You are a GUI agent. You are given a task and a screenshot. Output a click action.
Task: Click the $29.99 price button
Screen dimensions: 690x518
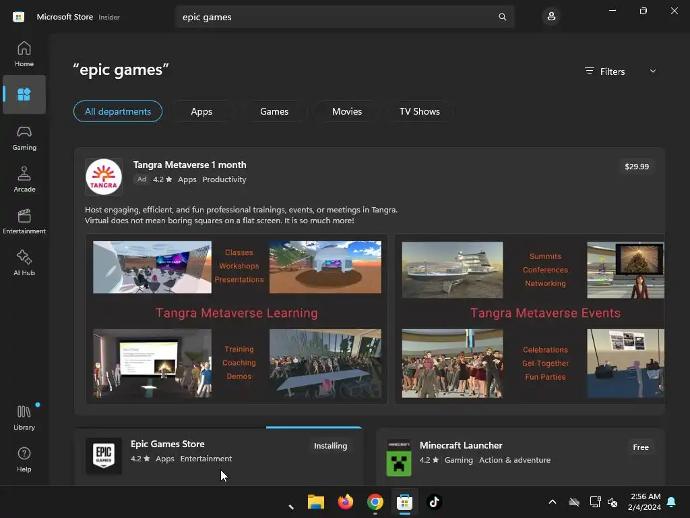[637, 167]
